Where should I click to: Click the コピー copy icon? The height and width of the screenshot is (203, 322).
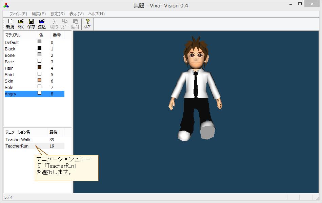(65, 23)
